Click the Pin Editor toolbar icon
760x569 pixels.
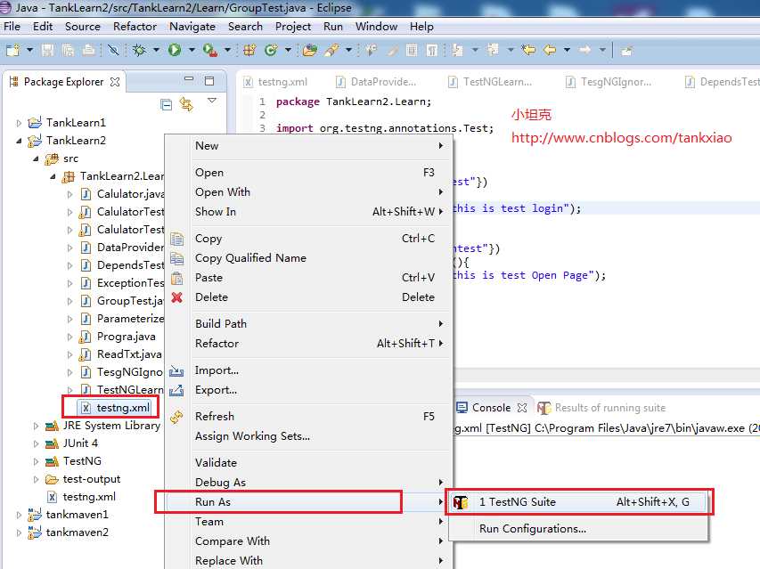(x=626, y=51)
